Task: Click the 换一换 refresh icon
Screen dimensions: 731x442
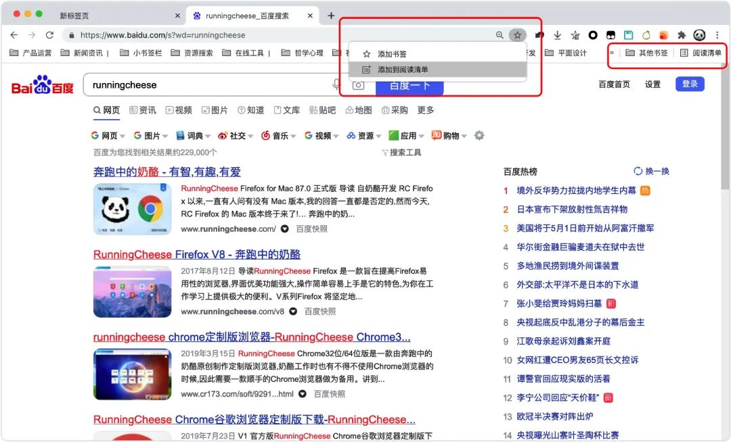Action: coord(638,171)
